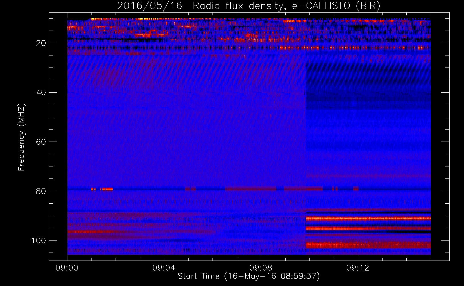Click the 09:08 time tick label
Viewport: 464px width, 286px height.
click(261, 268)
